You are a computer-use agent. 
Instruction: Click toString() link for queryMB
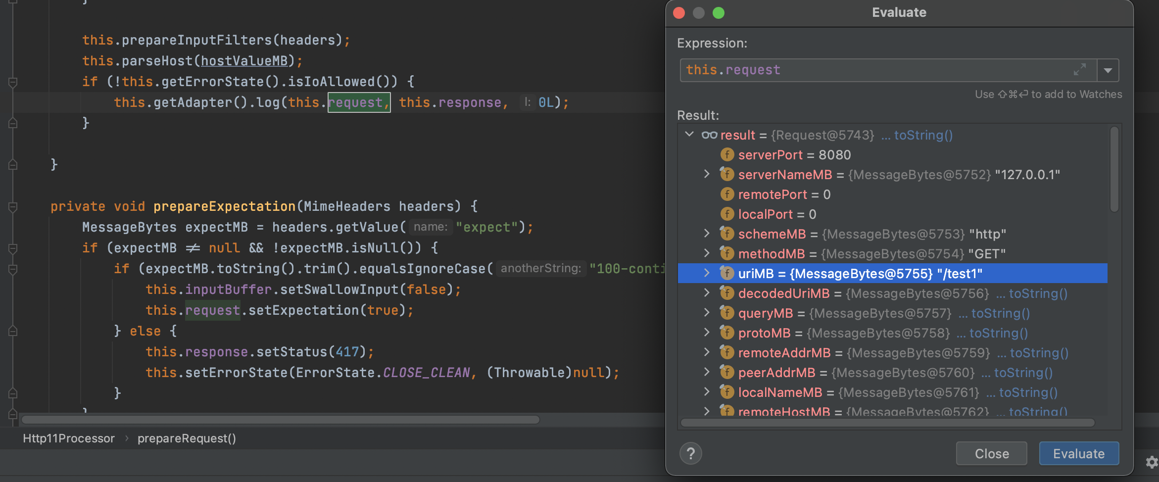pos(1000,313)
